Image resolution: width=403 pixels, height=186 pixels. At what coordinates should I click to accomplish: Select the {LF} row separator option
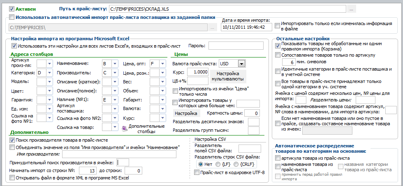pyautogui.click(x=218, y=164)
